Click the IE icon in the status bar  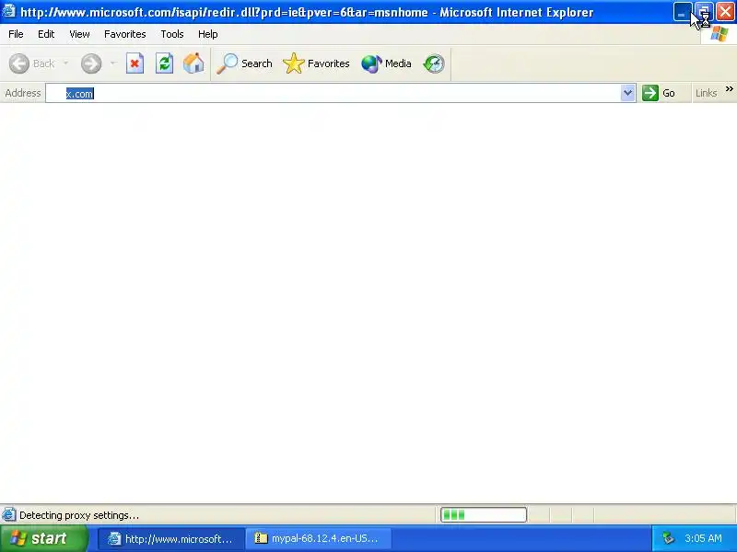click(x=8, y=515)
